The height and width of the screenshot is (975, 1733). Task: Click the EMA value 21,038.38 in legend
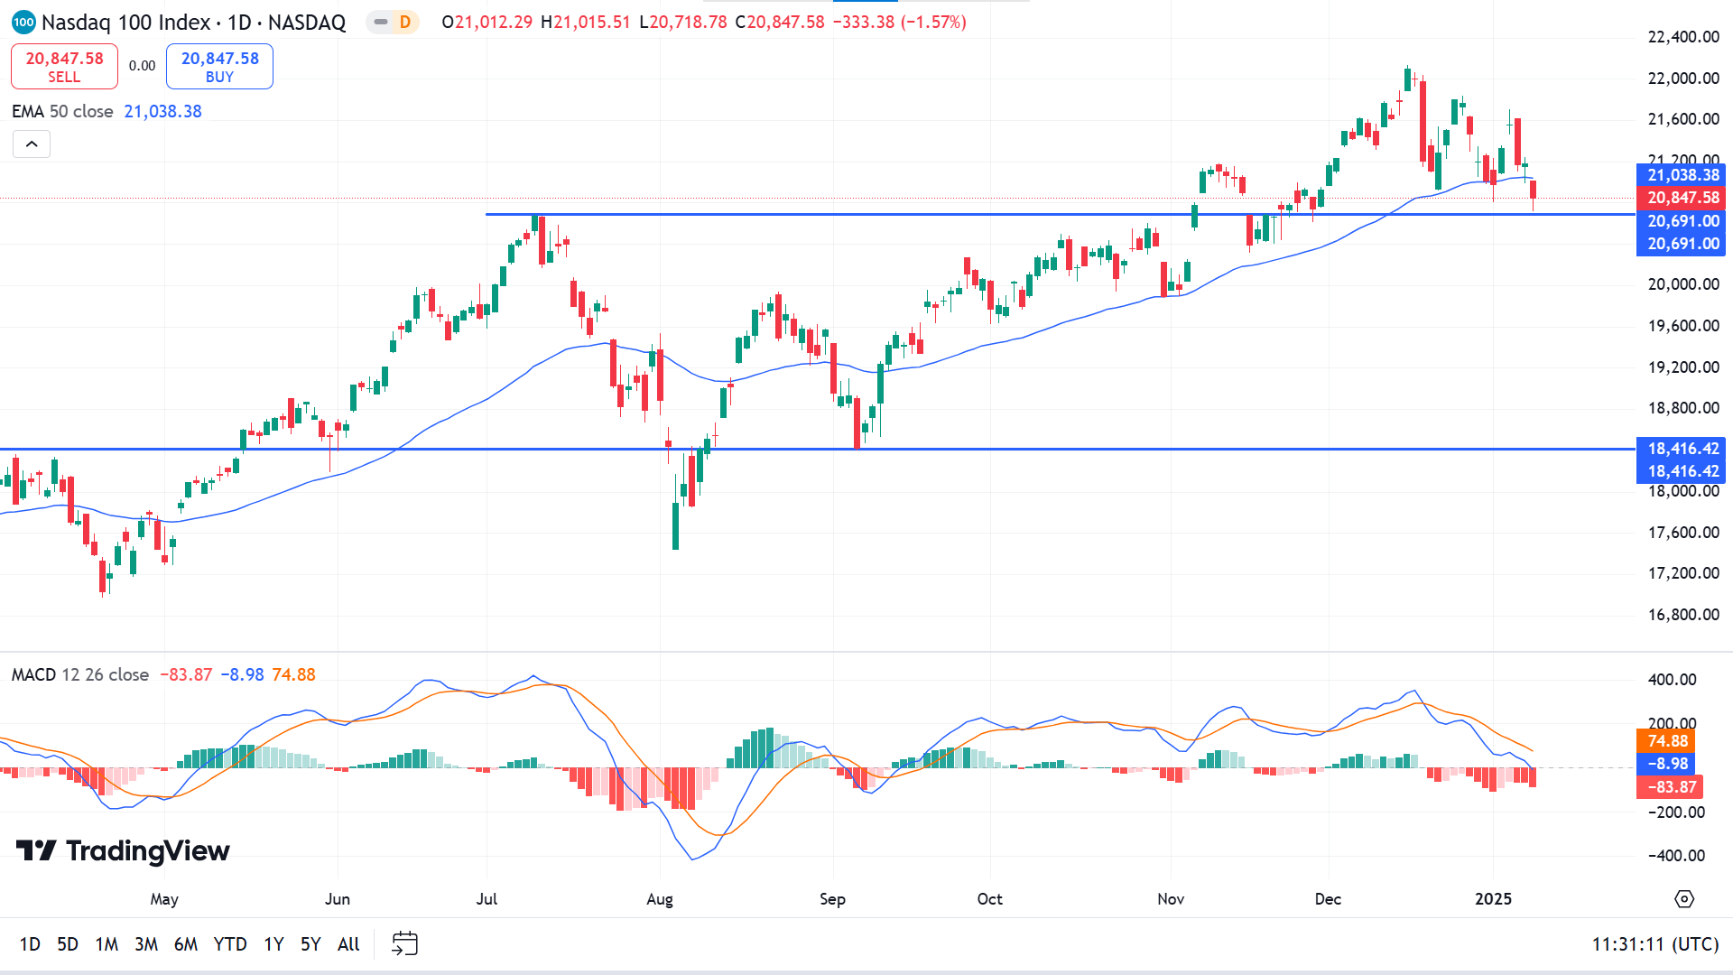click(x=162, y=112)
